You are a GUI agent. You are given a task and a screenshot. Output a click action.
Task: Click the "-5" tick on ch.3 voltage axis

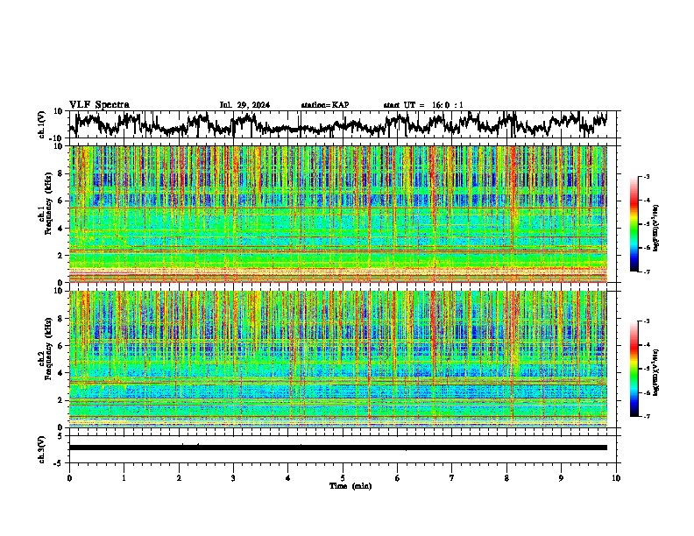[x=60, y=463]
